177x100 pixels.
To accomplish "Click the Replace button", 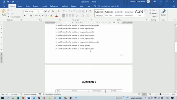I will [153, 13].
